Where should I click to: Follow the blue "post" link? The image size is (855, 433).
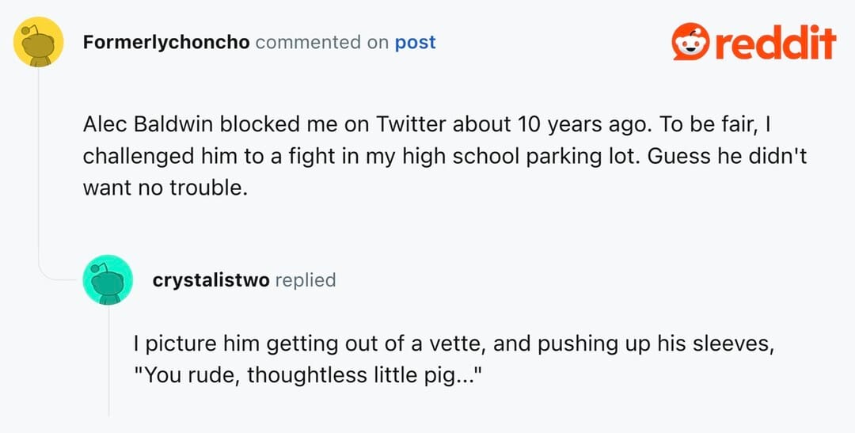click(415, 42)
